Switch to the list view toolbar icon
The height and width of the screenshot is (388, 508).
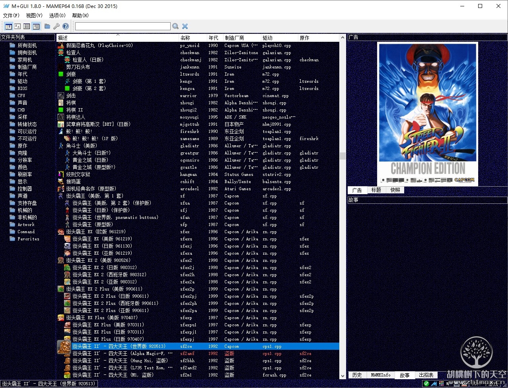click(x=27, y=26)
